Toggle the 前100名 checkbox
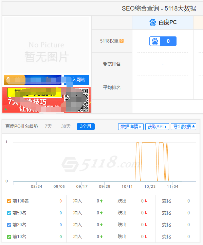 click(9, 201)
